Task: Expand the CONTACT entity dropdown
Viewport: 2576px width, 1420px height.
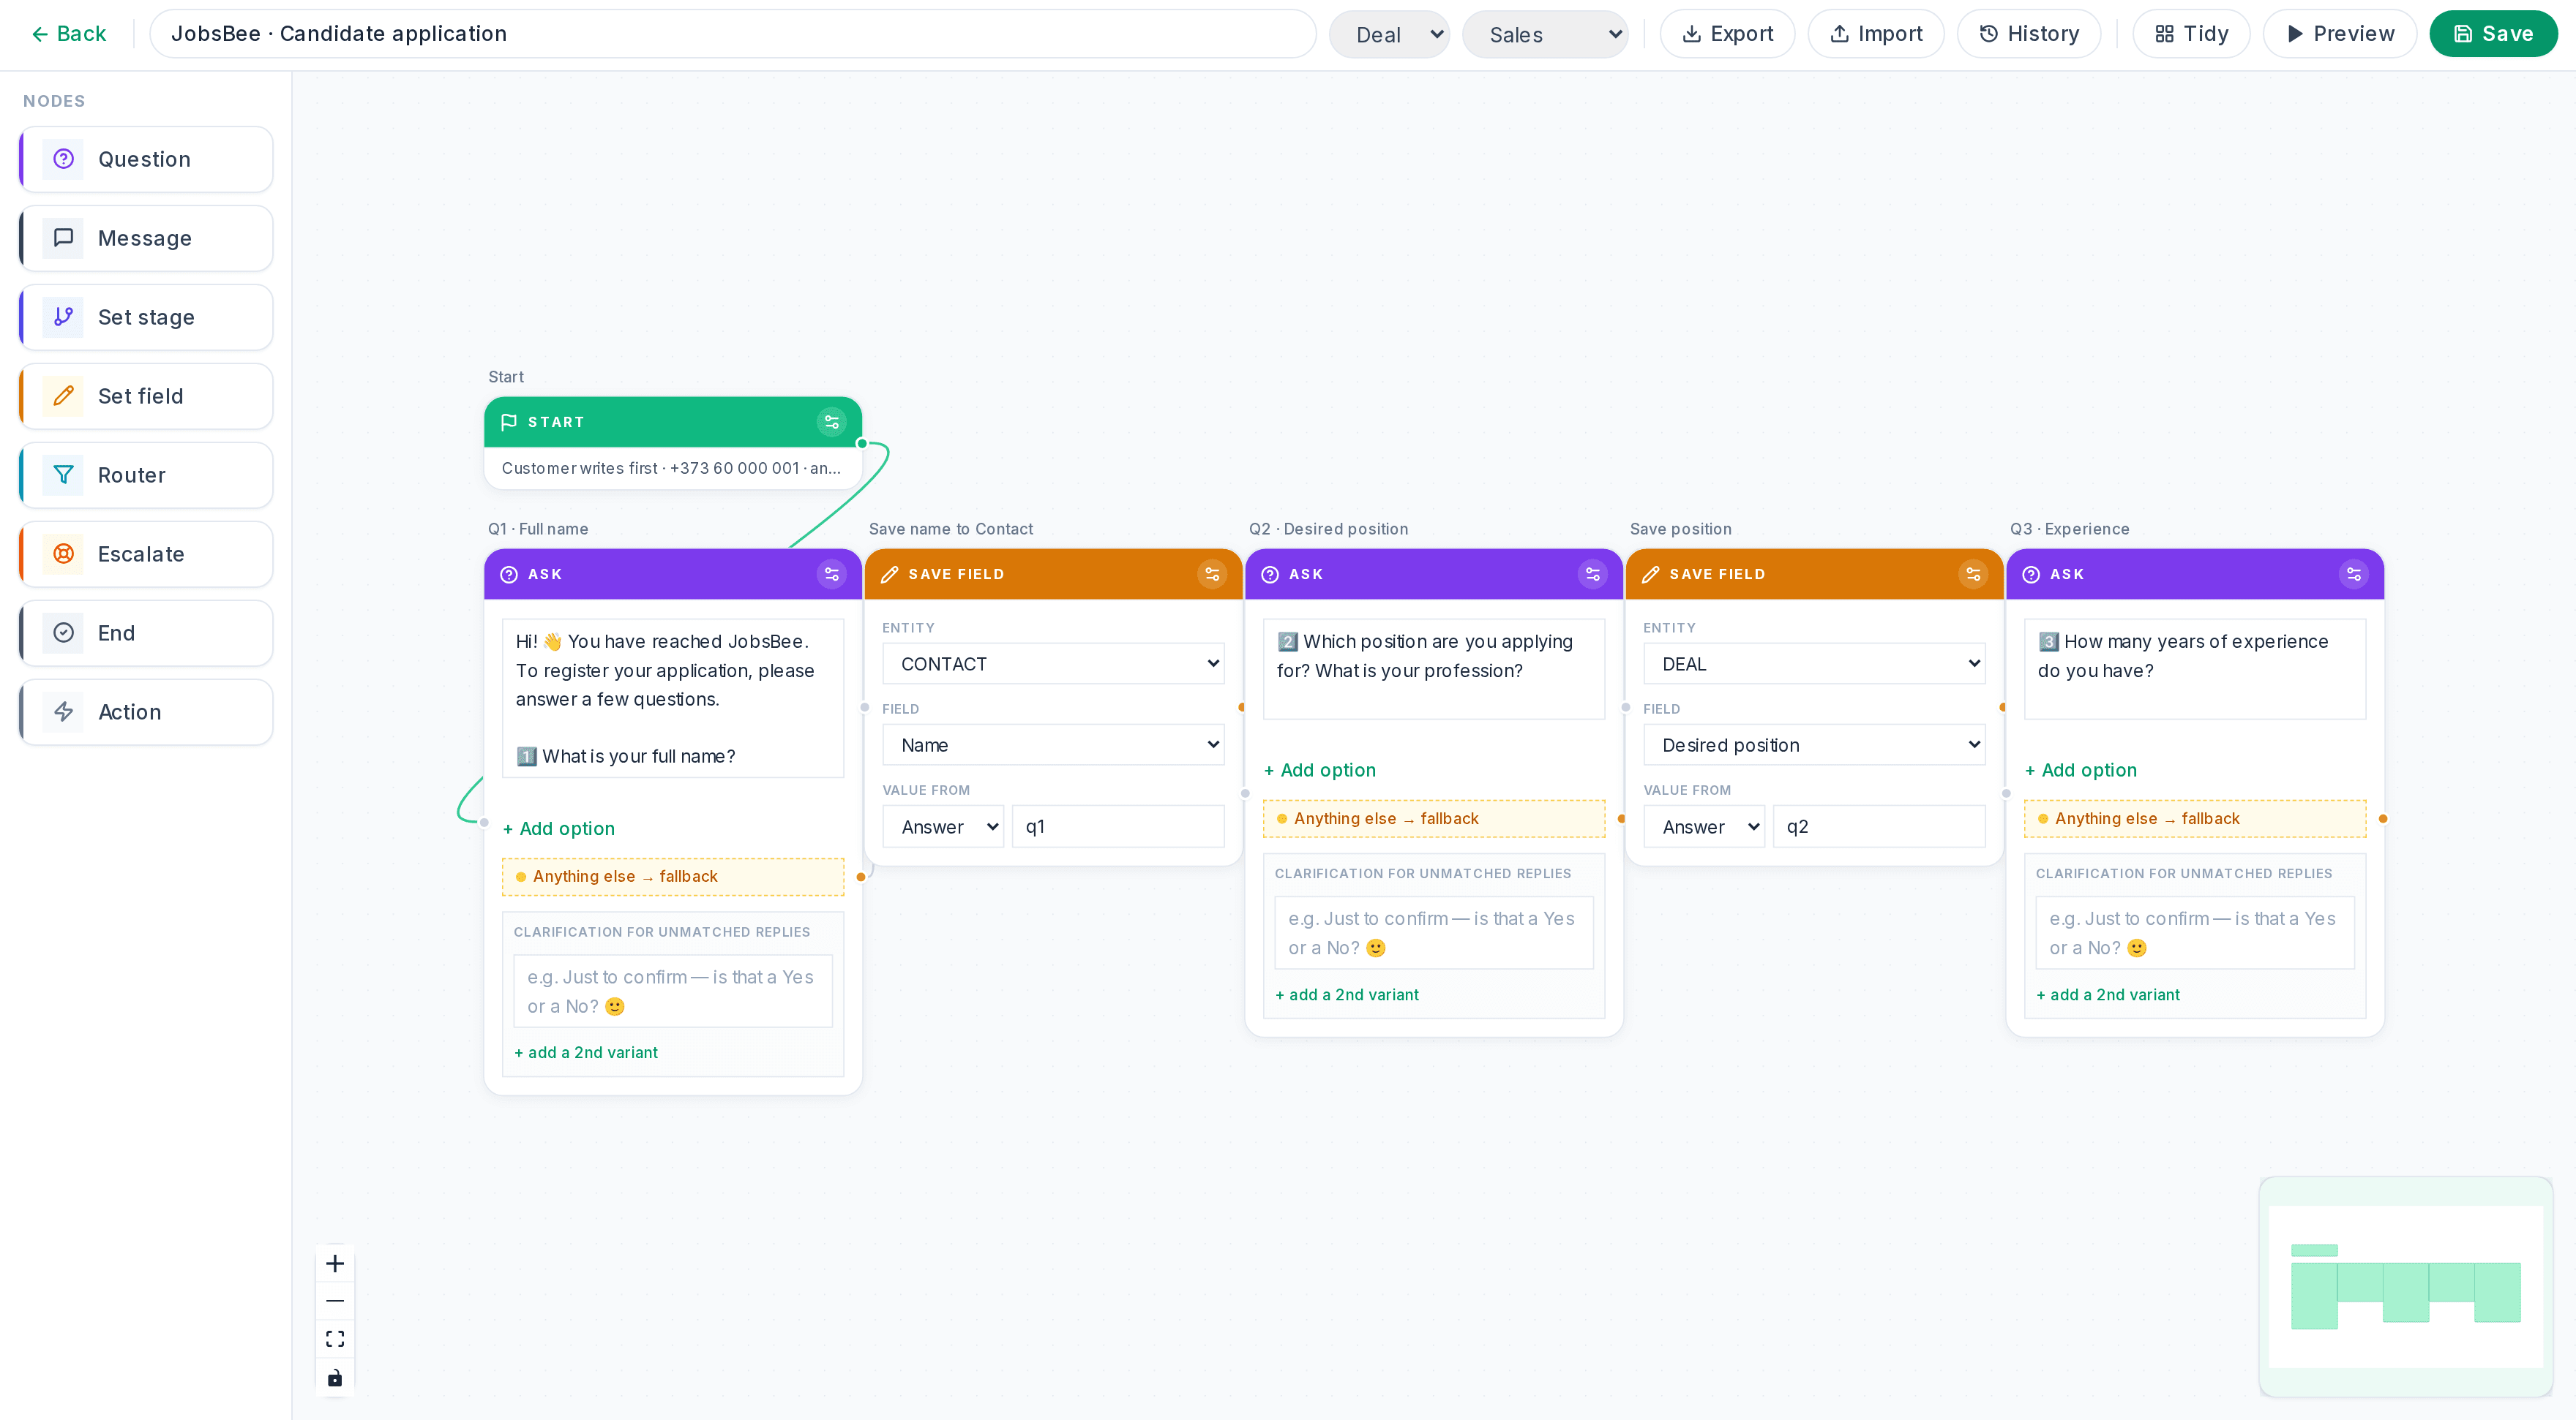Action: pos(1053,663)
